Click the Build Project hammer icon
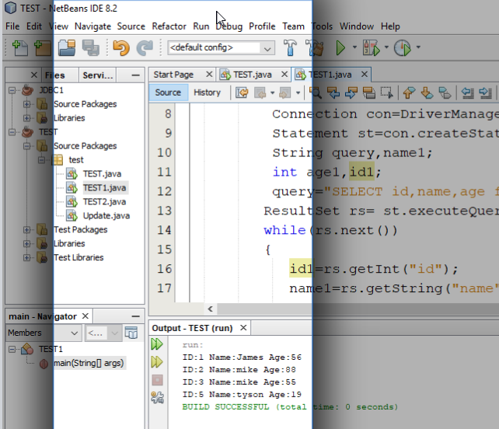 tap(291, 48)
